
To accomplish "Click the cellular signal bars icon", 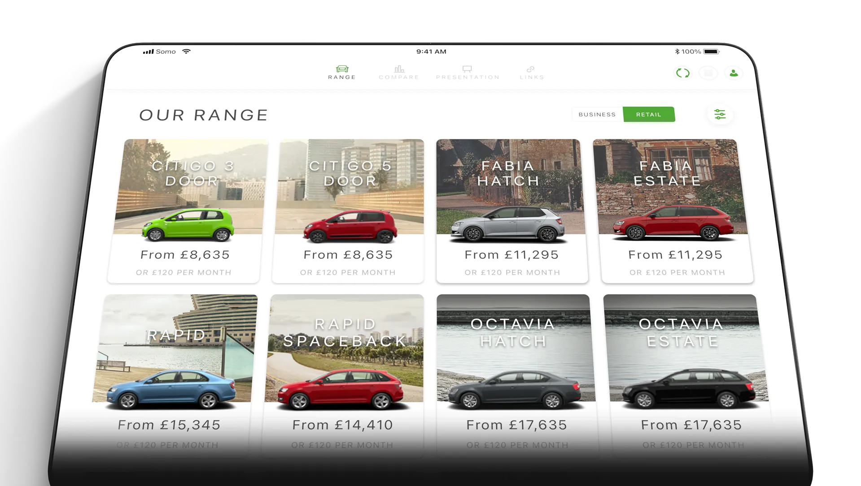I will tap(148, 52).
